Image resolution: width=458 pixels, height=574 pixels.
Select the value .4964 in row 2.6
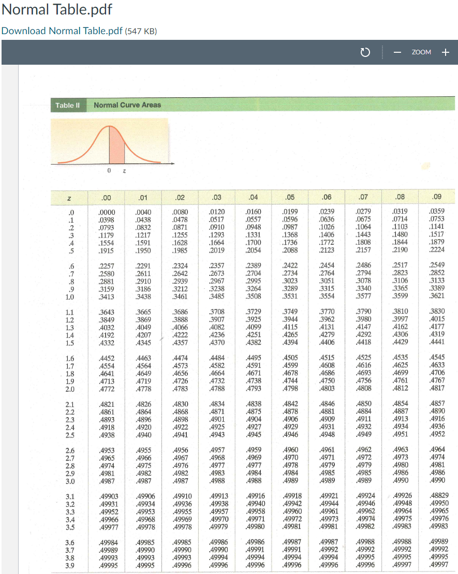tap(437, 449)
